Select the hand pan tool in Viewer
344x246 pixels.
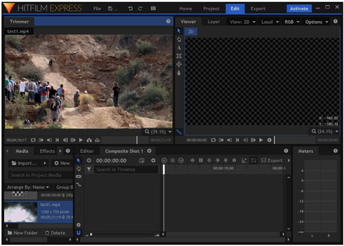tap(179, 40)
